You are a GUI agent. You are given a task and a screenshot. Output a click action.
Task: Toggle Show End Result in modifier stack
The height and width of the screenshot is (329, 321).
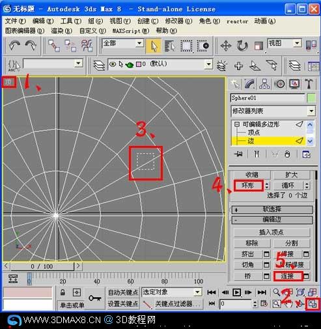pyautogui.click(x=257, y=154)
